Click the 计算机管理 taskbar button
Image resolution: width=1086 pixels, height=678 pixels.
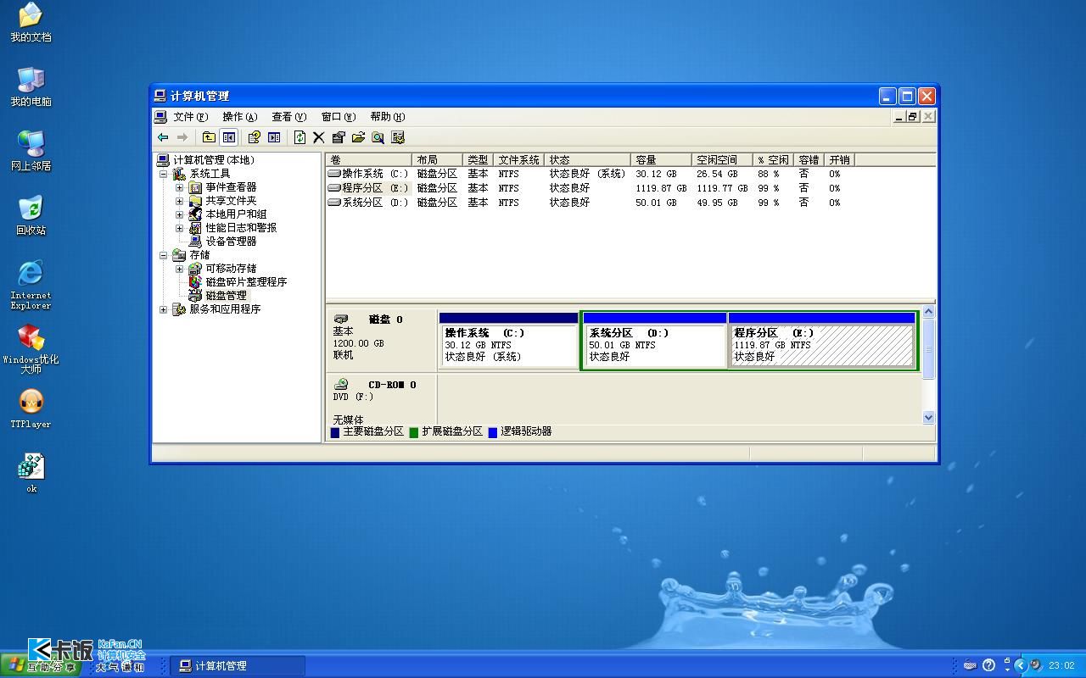pyautogui.click(x=237, y=666)
